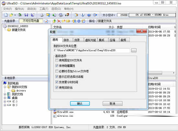178x131 pixels.
Task: Enable 使用固定ISO文件夹 checkbox
Action: (57, 60)
